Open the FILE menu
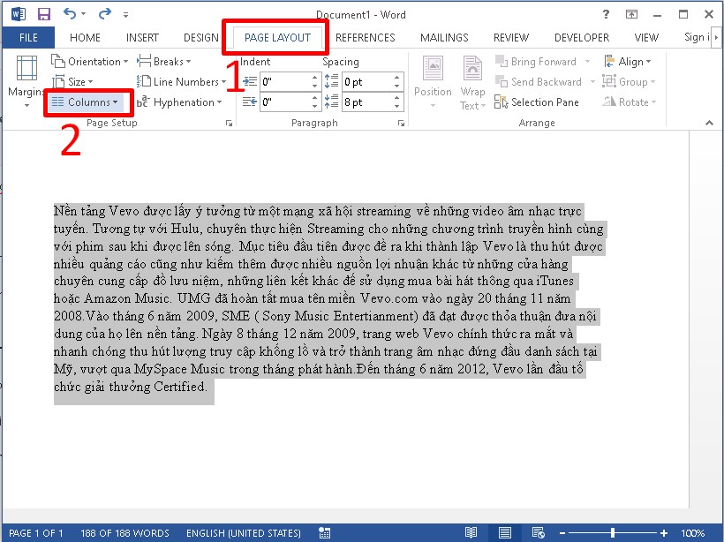The width and height of the screenshot is (724, 542). [28, 37]
